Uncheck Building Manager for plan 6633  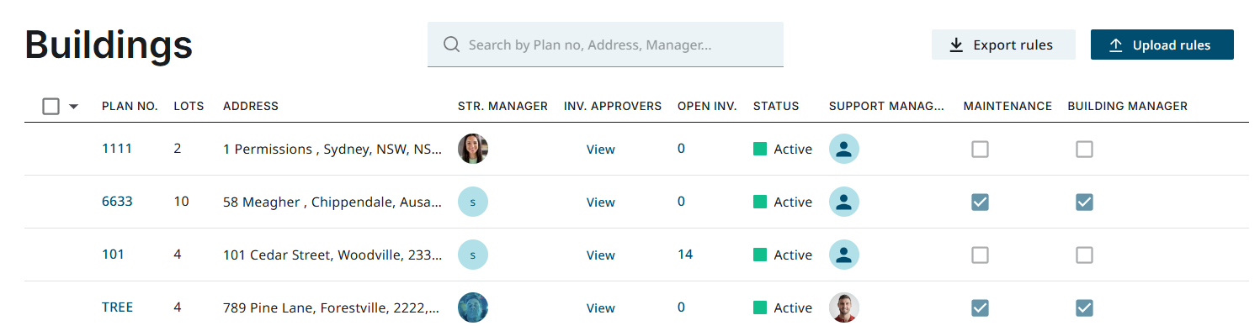point(1084,202)
